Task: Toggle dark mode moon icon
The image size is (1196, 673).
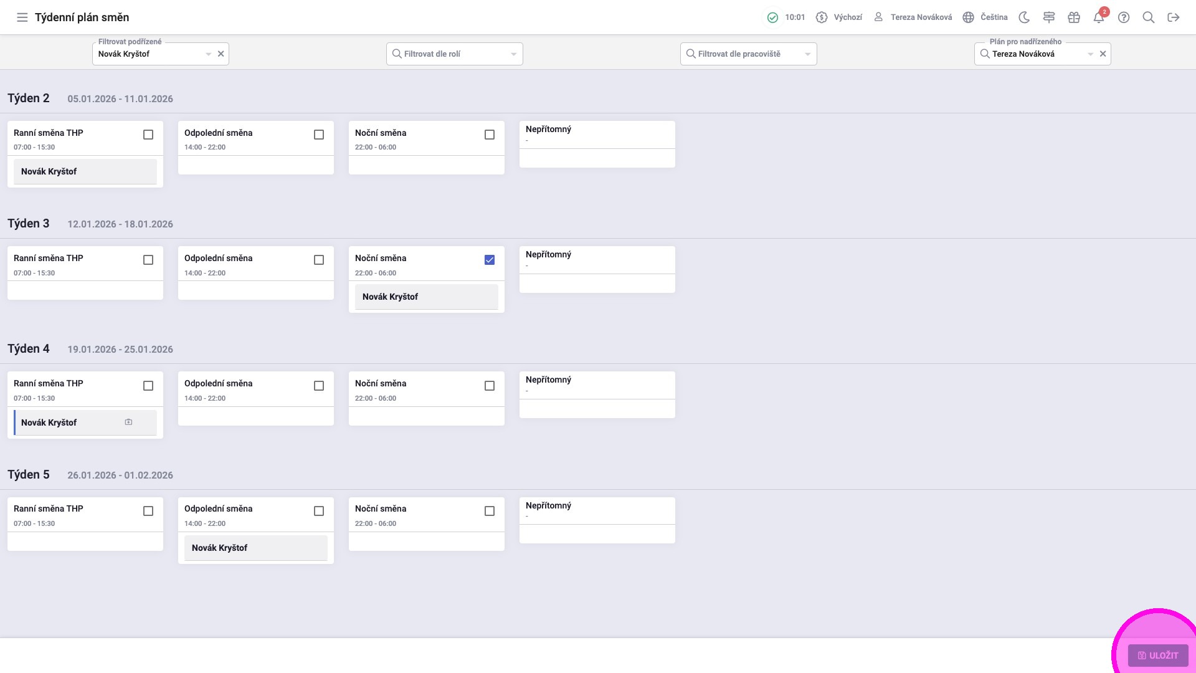Action: (1024, 17)
